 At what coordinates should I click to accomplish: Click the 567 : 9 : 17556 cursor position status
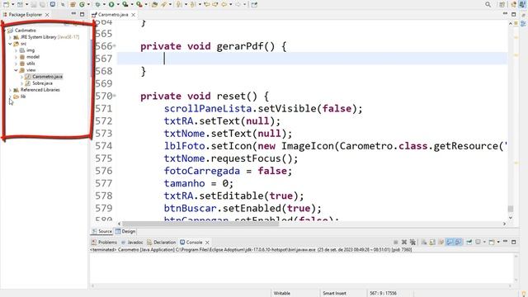pos(383,293)
